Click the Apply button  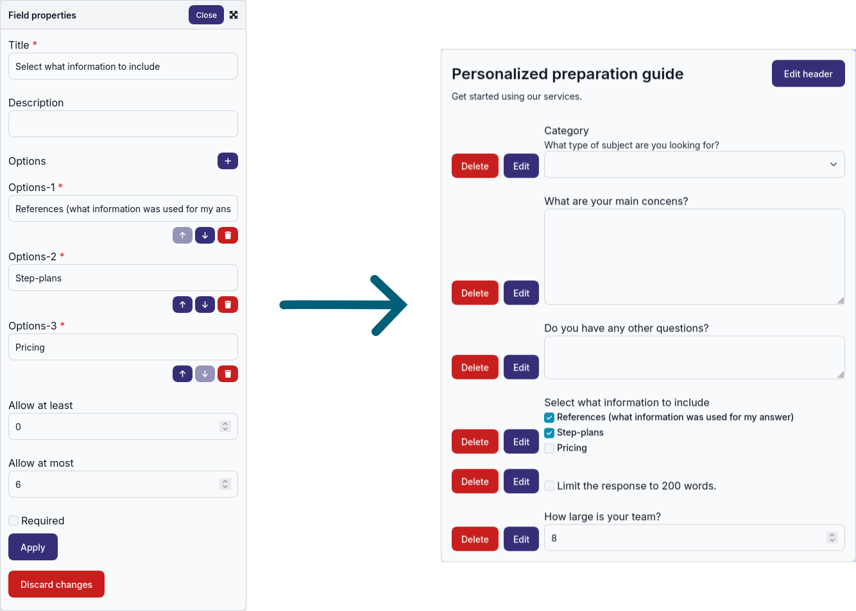(x=33, y=547)
